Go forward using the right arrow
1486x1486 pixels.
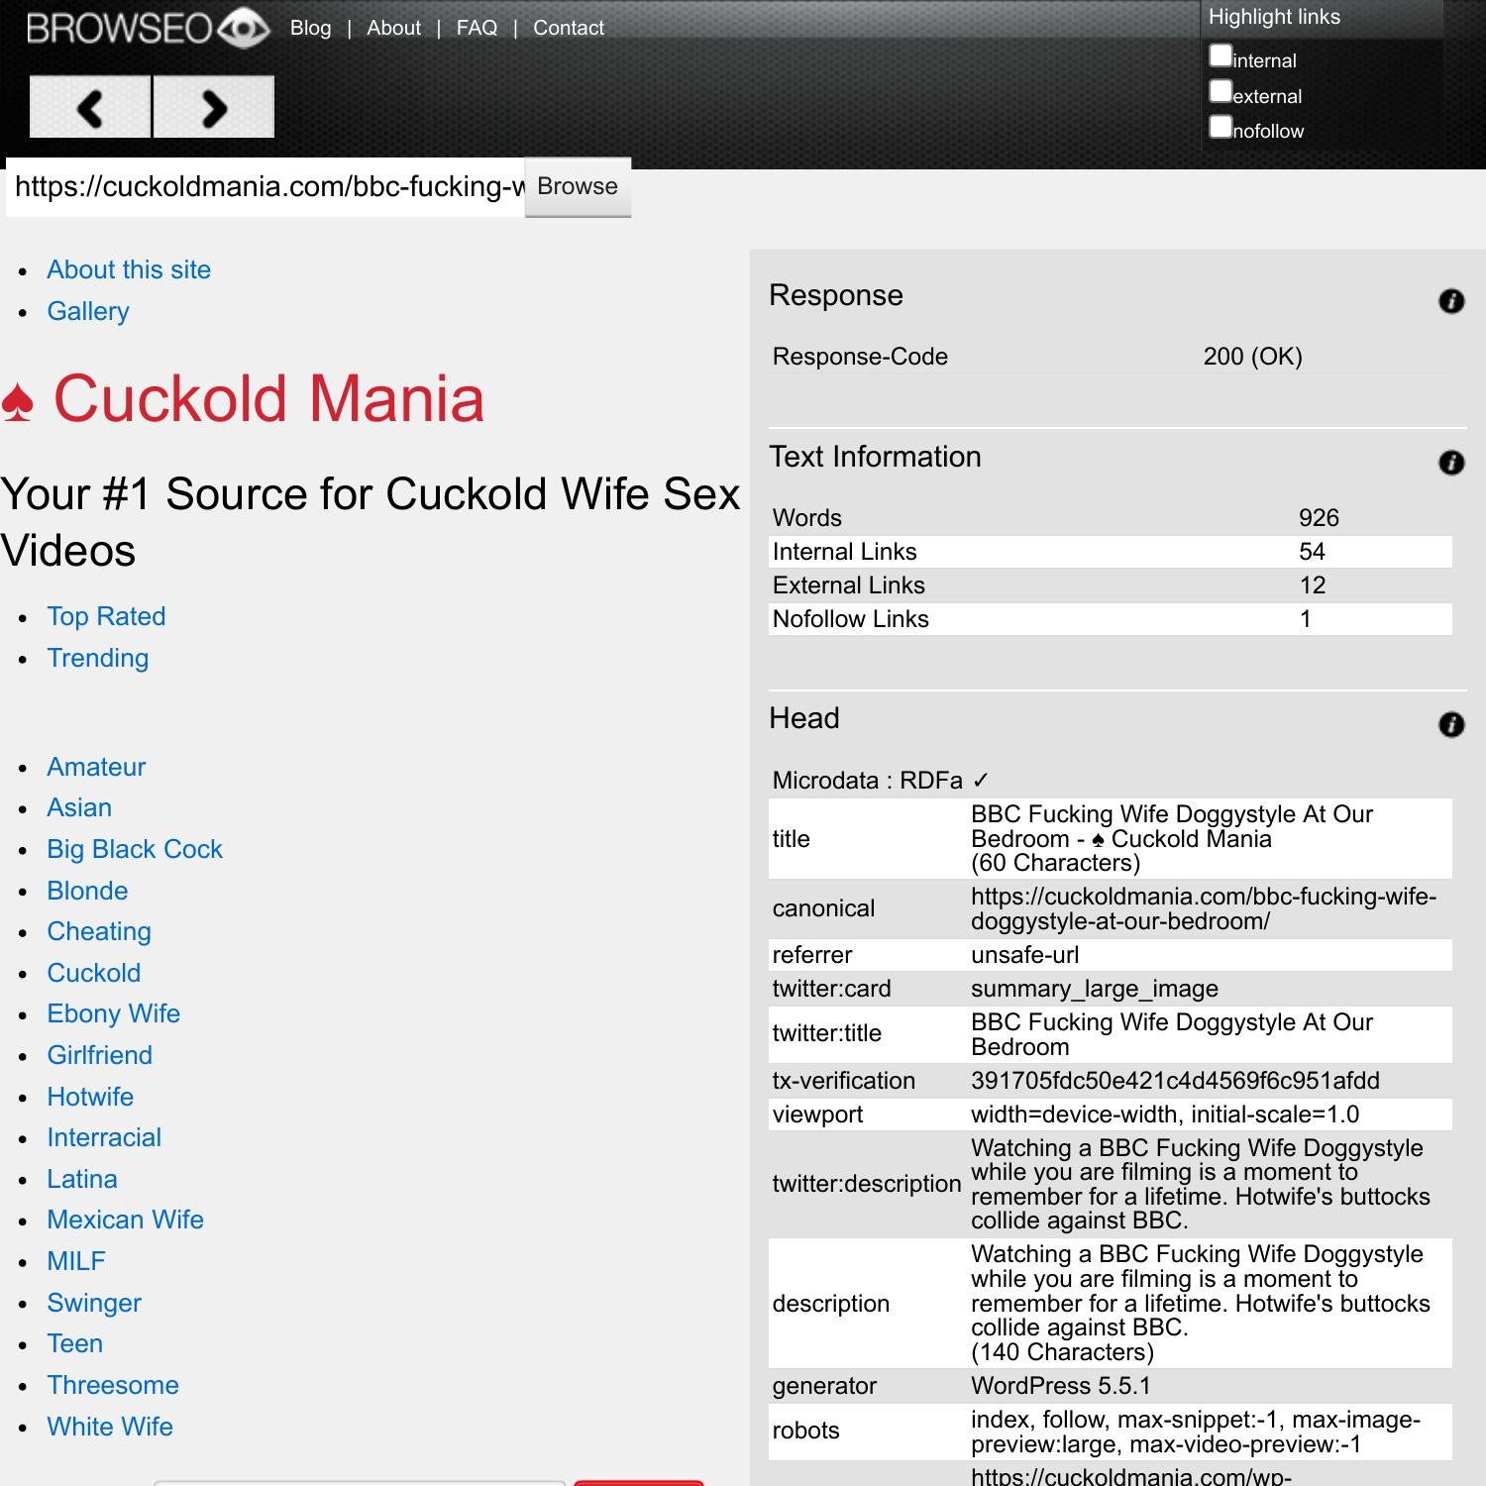214,107
